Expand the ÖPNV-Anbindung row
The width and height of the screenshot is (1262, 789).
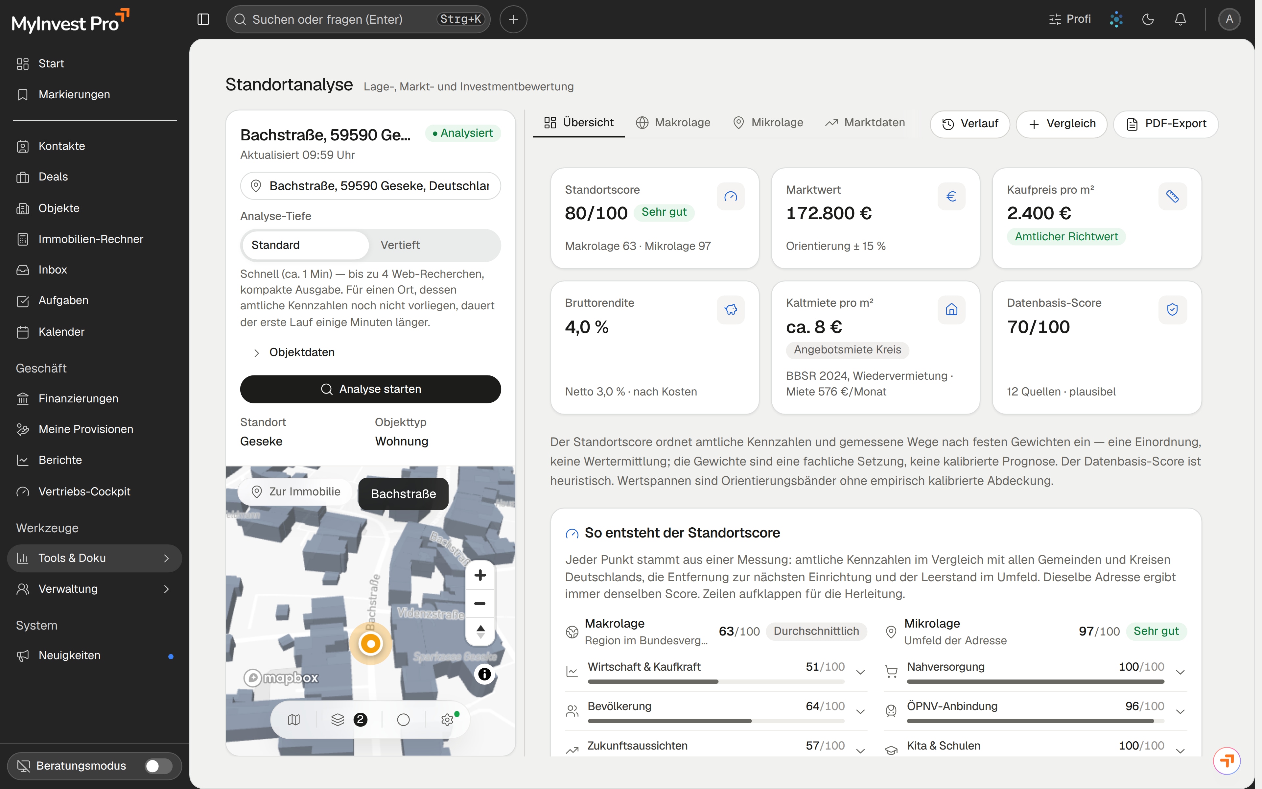pos(1036,711)
